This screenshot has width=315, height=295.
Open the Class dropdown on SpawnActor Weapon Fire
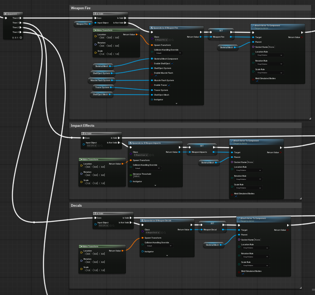tap(161, 40)
